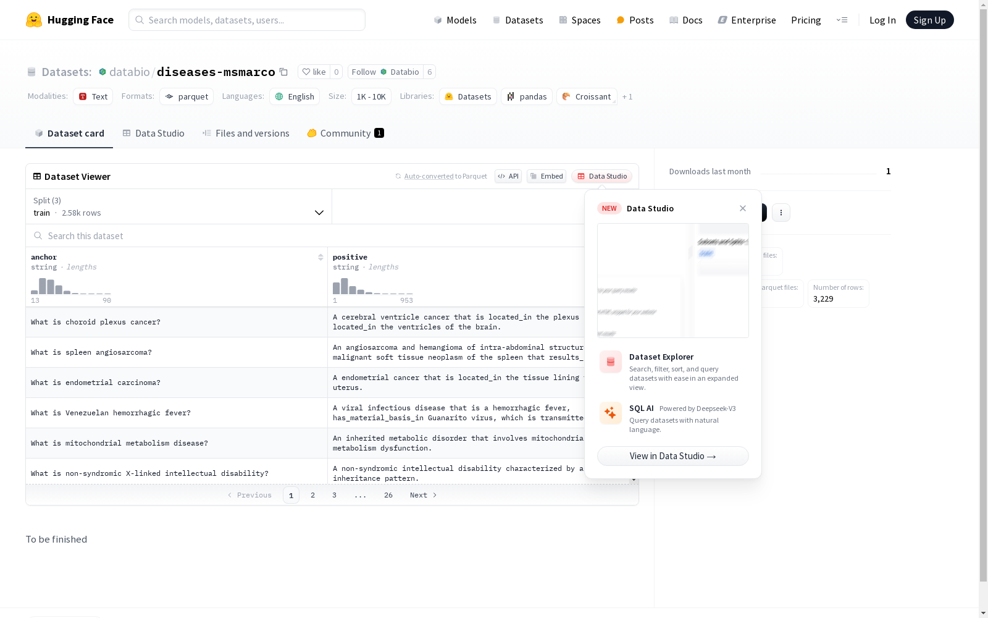
Task: Click page 1 in pagination
Action: pos(291,495)
